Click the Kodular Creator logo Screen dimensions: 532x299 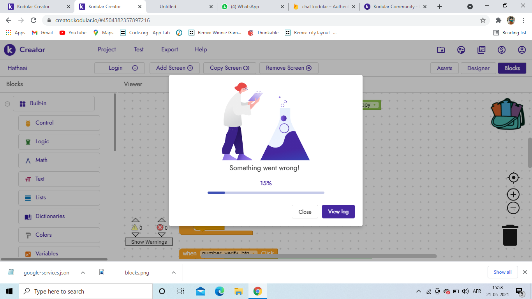[25, 50]
